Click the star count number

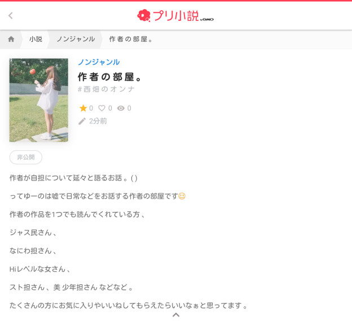(x=91, y=108)
